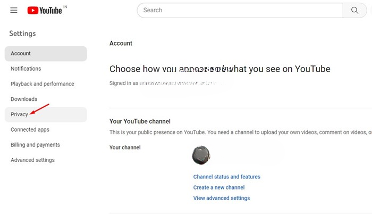Select Account in settings sidebar
This screenshot has width=372, height=214.
46,54
